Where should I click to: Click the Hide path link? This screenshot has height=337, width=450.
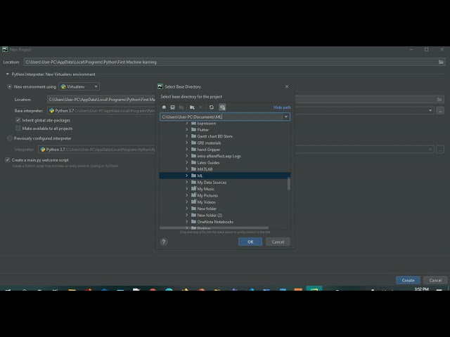pos(282,107)
